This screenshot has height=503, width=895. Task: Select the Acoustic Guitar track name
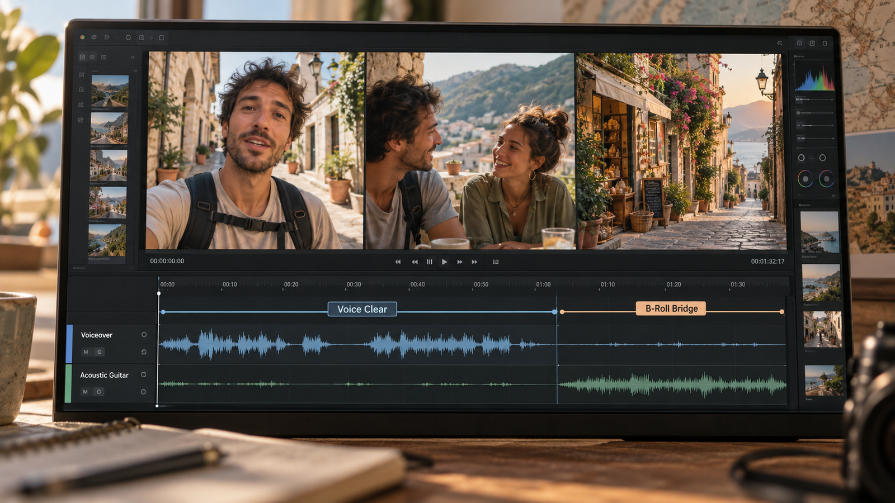pyautogui.click(x=104, y=375)
